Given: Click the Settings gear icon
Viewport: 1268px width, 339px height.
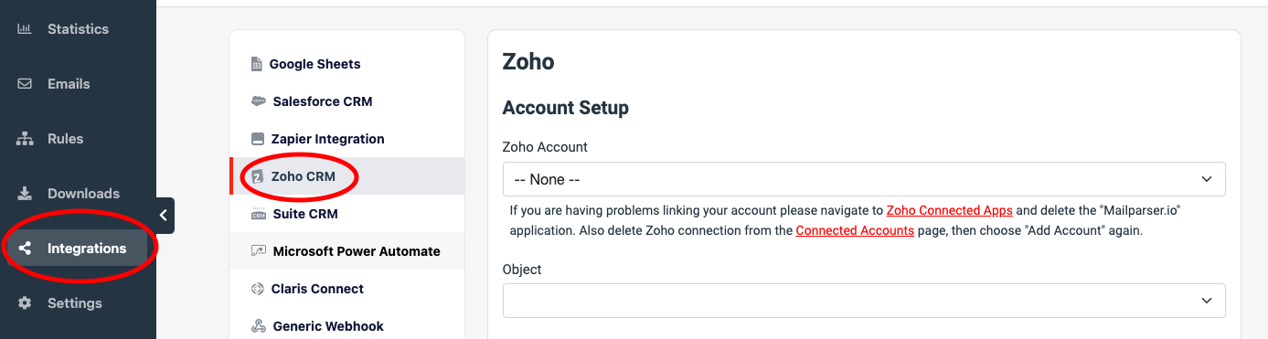Looking at the screenshot, I should coord(25,303).
